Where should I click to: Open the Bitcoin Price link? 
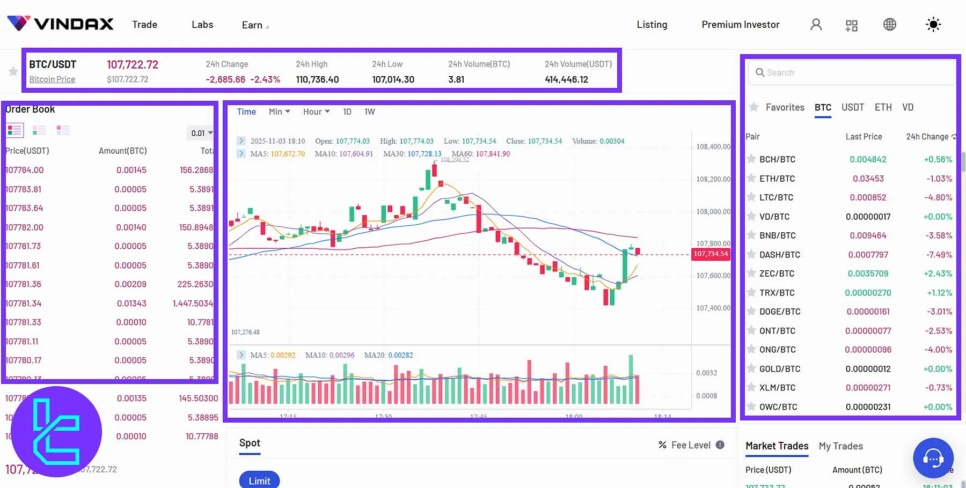52,79
